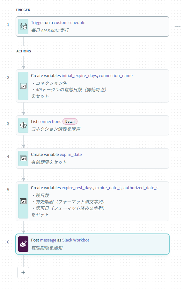Open 'Slack Workbot' link in step 6

coord(76,240)
